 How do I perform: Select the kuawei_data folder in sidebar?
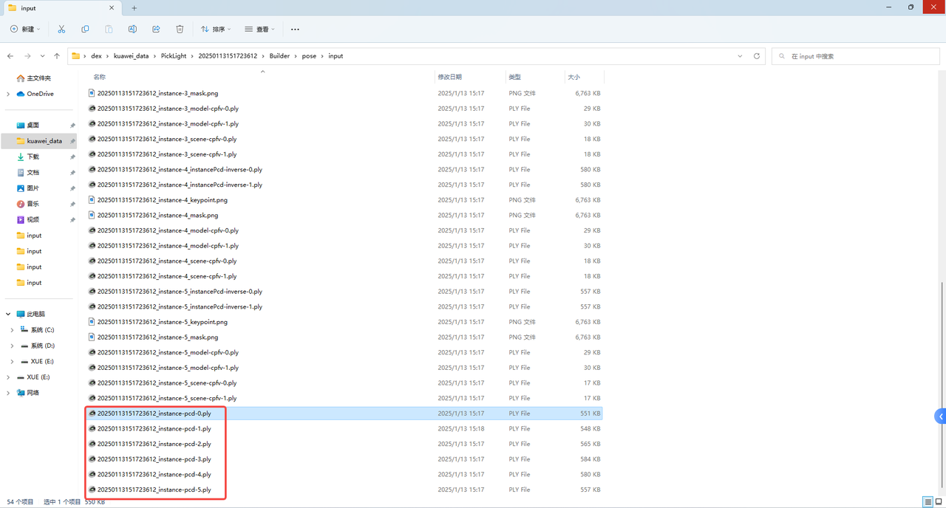coord(44,141)
